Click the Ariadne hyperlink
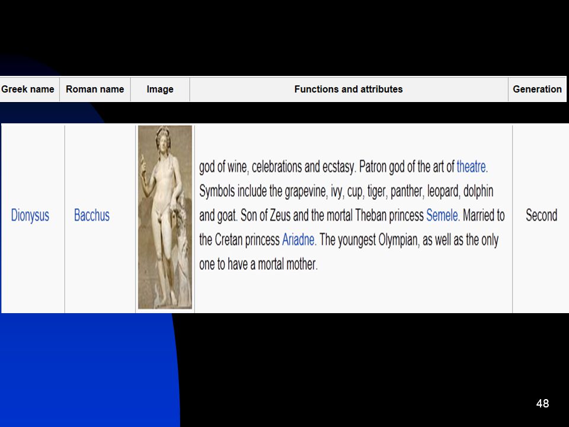Viewport: 569px width, 427px height. click(298, 240)
